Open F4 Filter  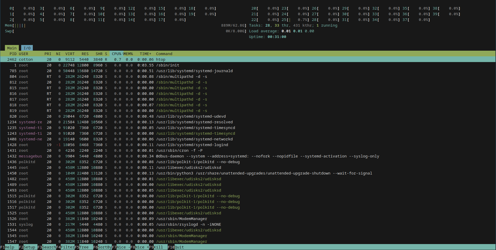pyautogui.click(x=67, y=247)
